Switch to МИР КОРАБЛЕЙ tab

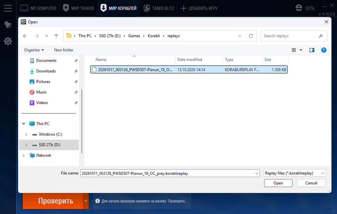(x=118, y=8)
